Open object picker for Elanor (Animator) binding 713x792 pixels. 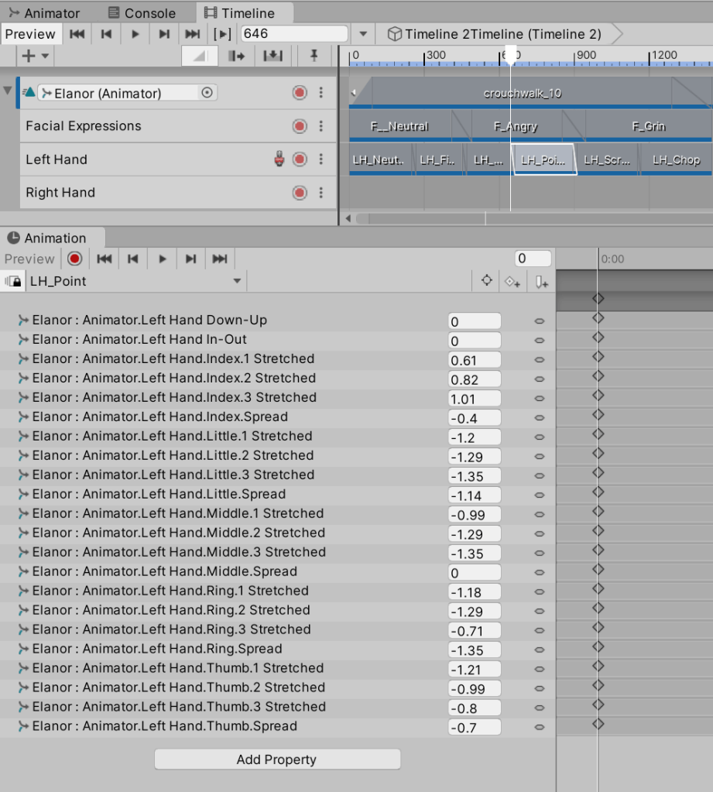pyautogui.click(x=207, y=93)
